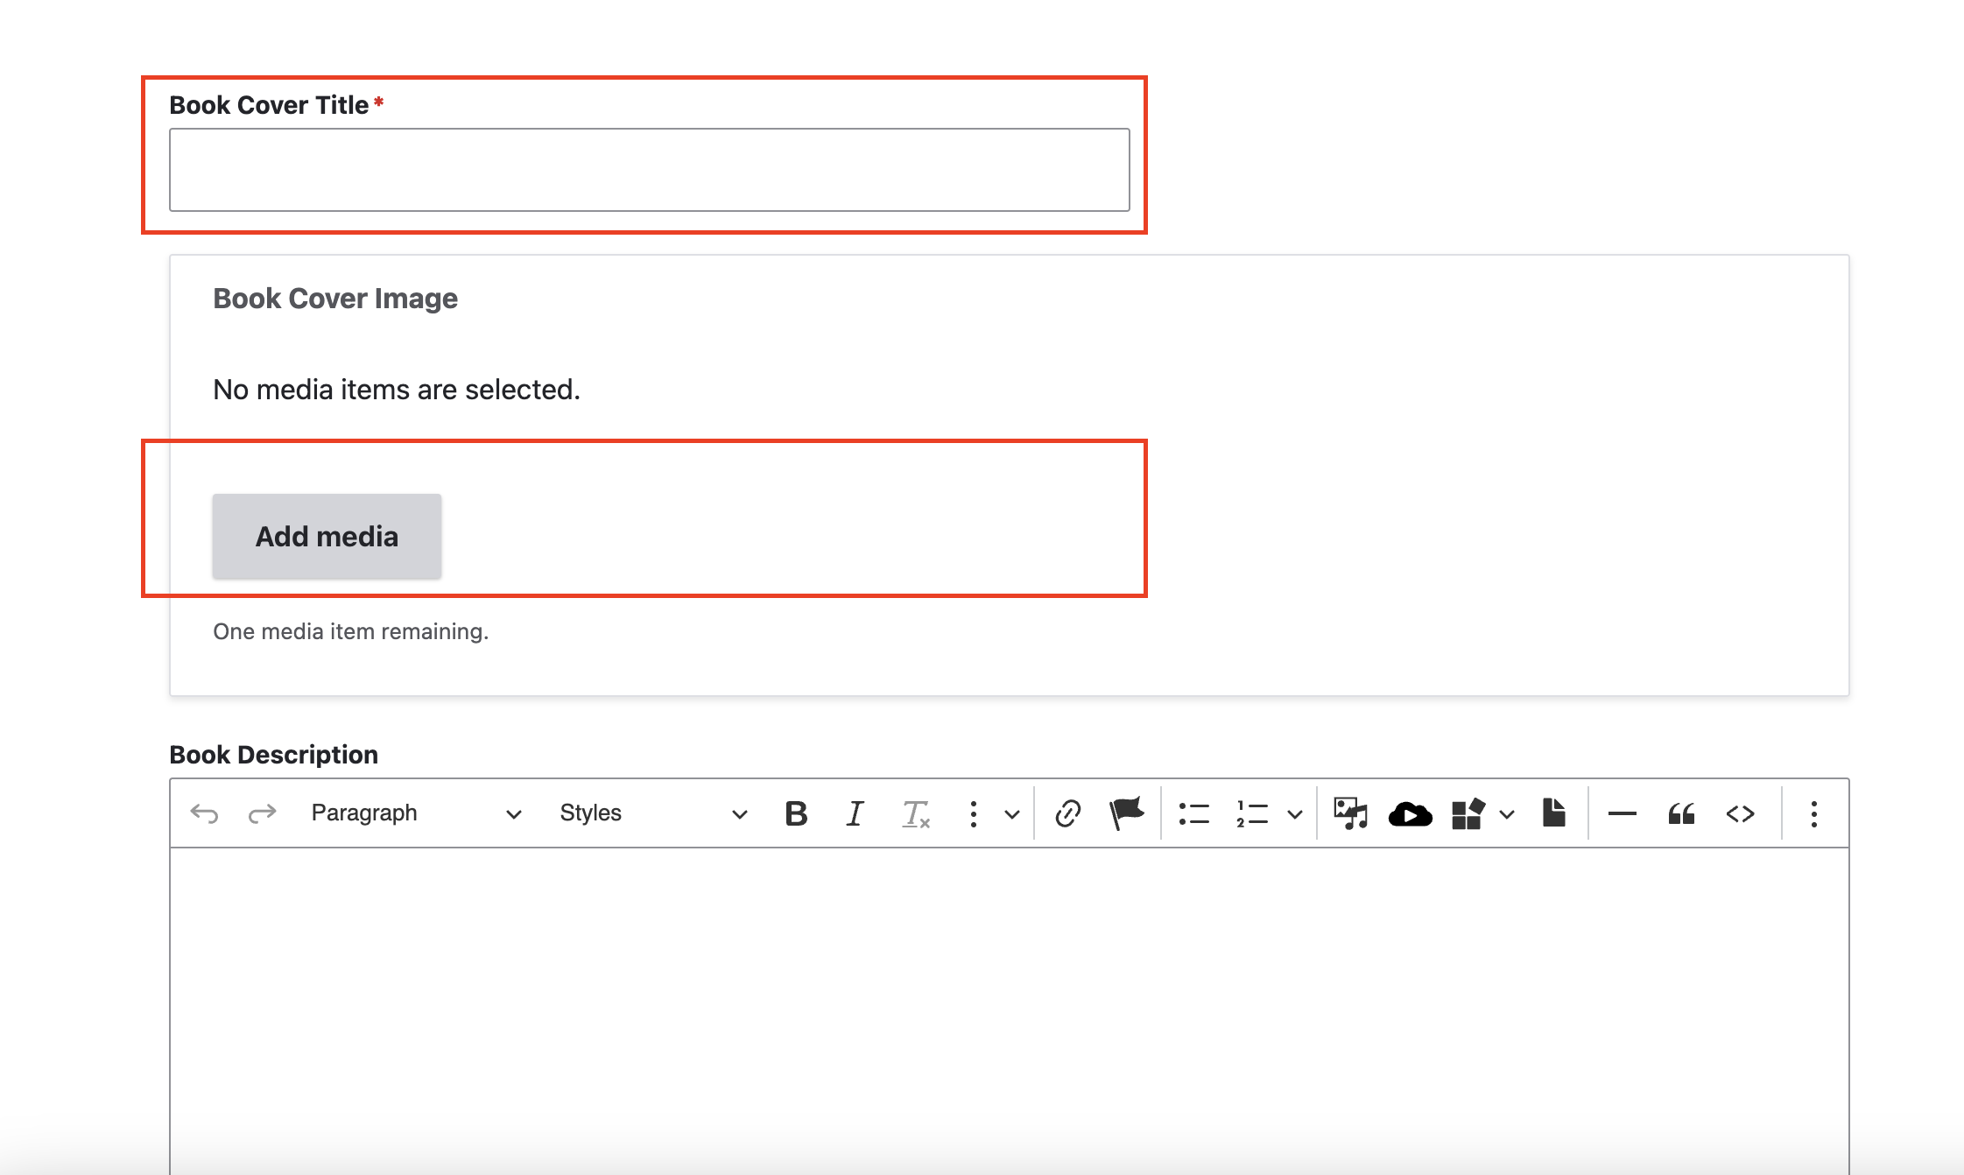Screen dimensions: 1964x1175
Task: Insert an anchor flag
Action: coord(1126,813)
